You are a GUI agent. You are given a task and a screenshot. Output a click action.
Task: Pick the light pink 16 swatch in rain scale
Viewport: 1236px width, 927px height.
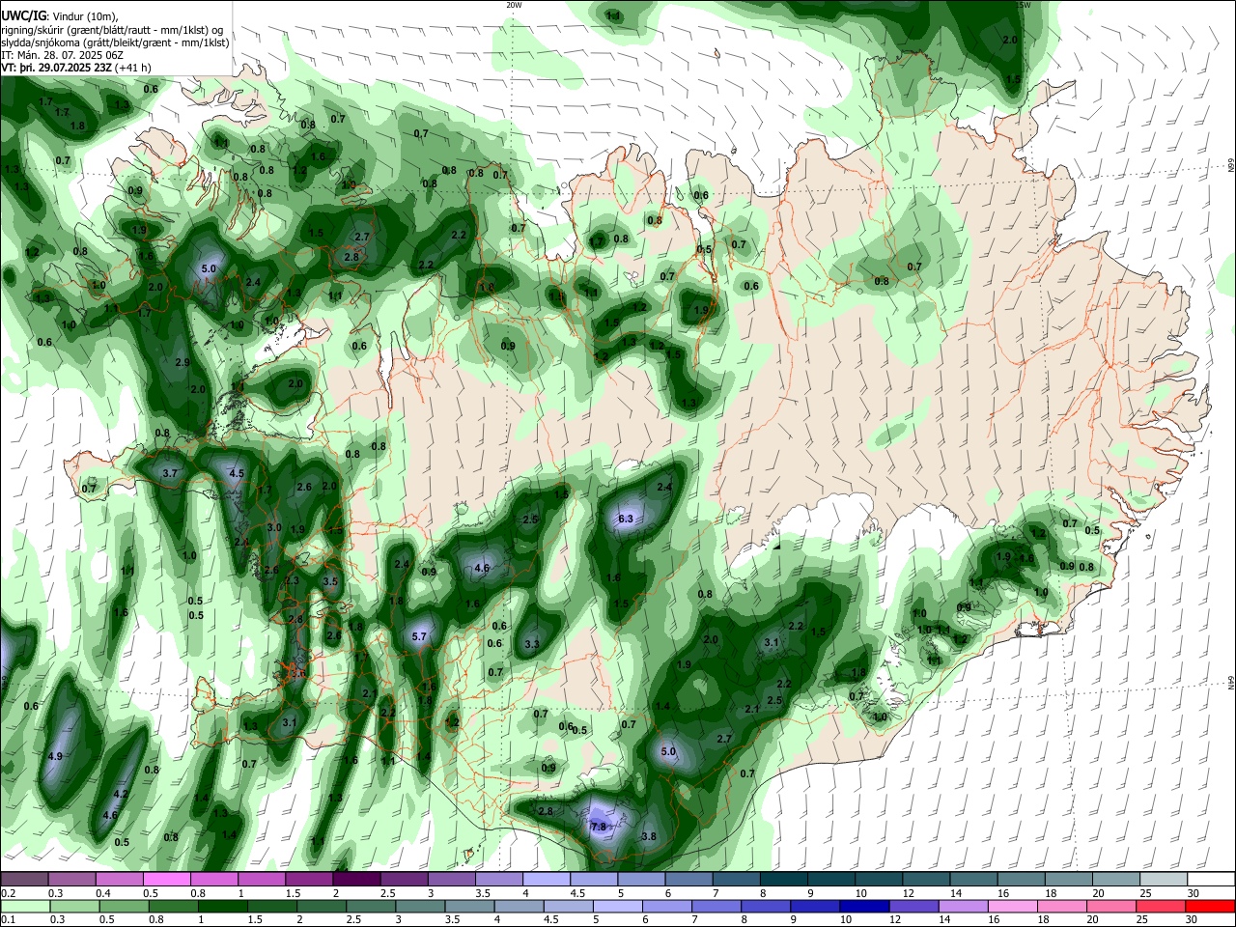[1013, 906]
